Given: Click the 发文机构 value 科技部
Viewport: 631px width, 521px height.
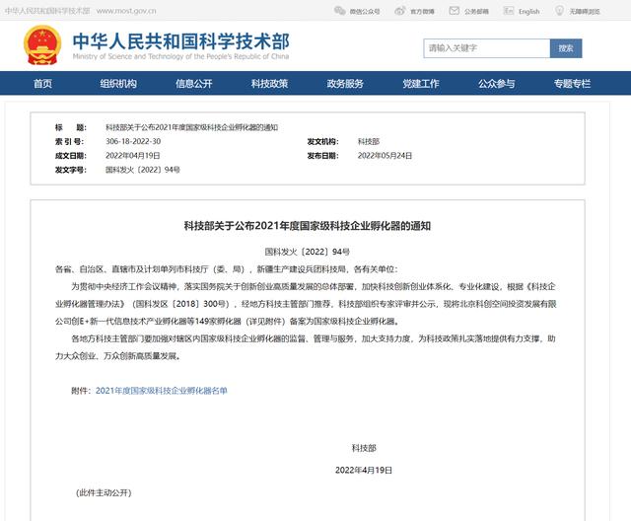Looking at the screenshot, I should pos(369,141).
